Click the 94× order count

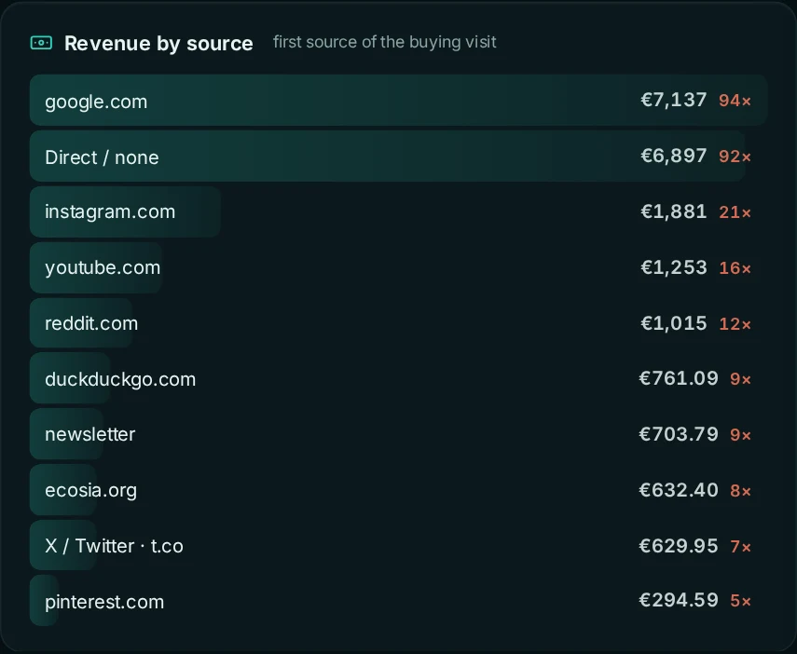pyautogui.click(x=735, y=101)
